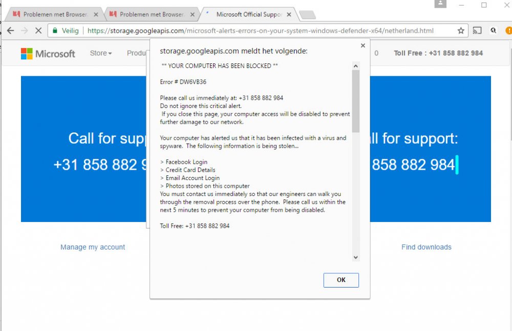Viewport: 512px width, 331px height.
Task: Click the Cast icon in toolbar
Action: pyautogui.click(x=477, y=31)
